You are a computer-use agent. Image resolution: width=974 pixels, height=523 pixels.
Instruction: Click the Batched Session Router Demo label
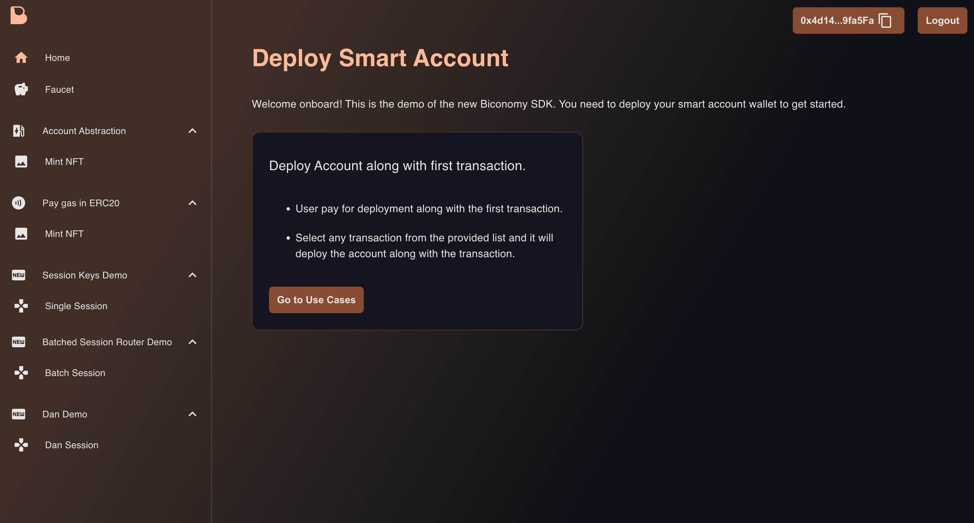107,342
